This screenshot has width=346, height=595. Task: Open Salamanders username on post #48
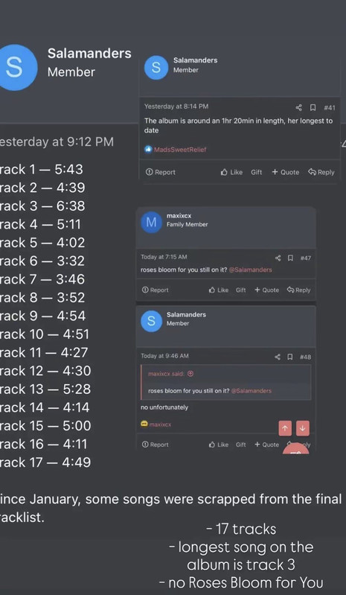click(x=186, y=314)
